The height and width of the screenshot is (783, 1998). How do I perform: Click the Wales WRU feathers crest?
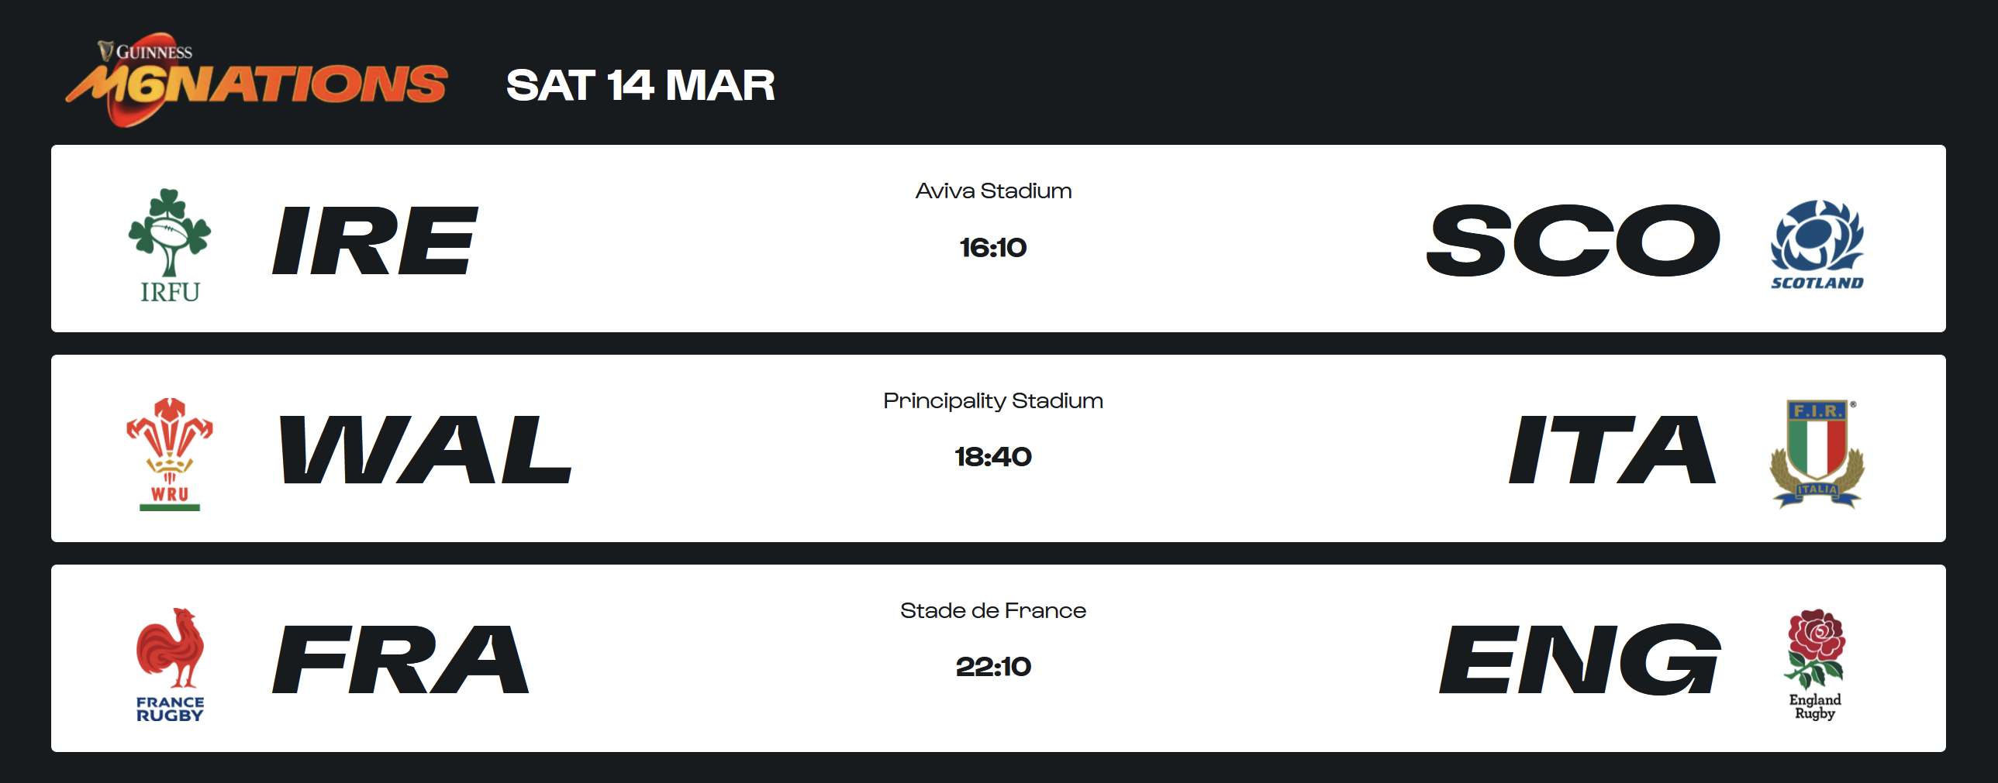pos(170,453)
